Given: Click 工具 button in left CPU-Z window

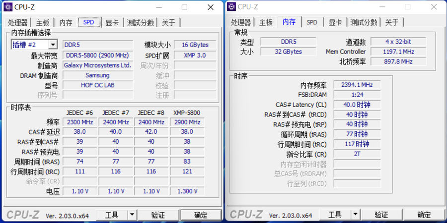Looking at the screenshot, I should 112,215.
